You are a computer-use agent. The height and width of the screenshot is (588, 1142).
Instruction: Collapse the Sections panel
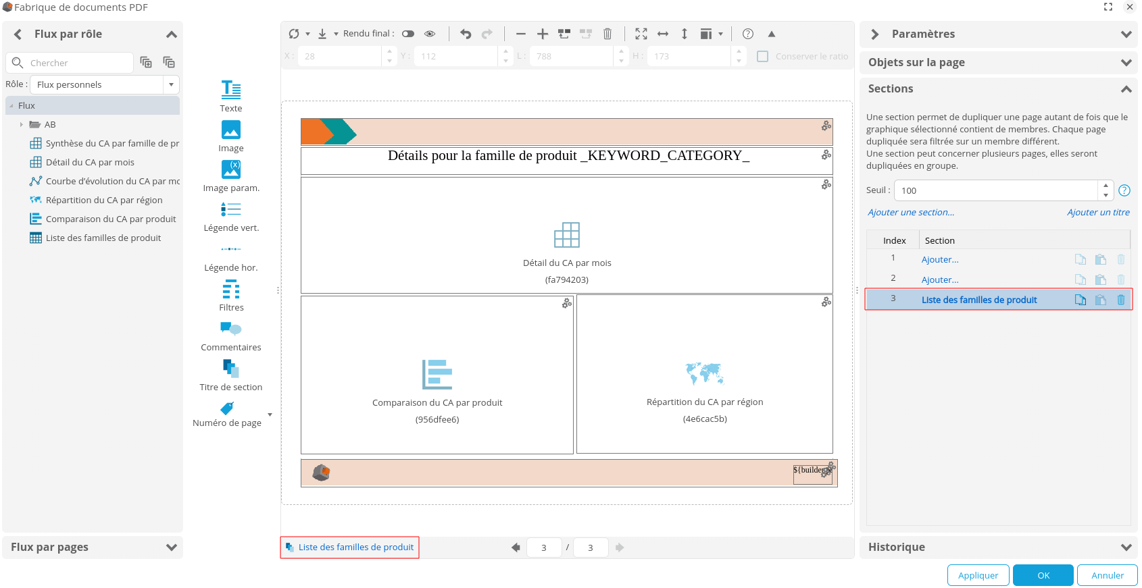[x=1126, y=89]
